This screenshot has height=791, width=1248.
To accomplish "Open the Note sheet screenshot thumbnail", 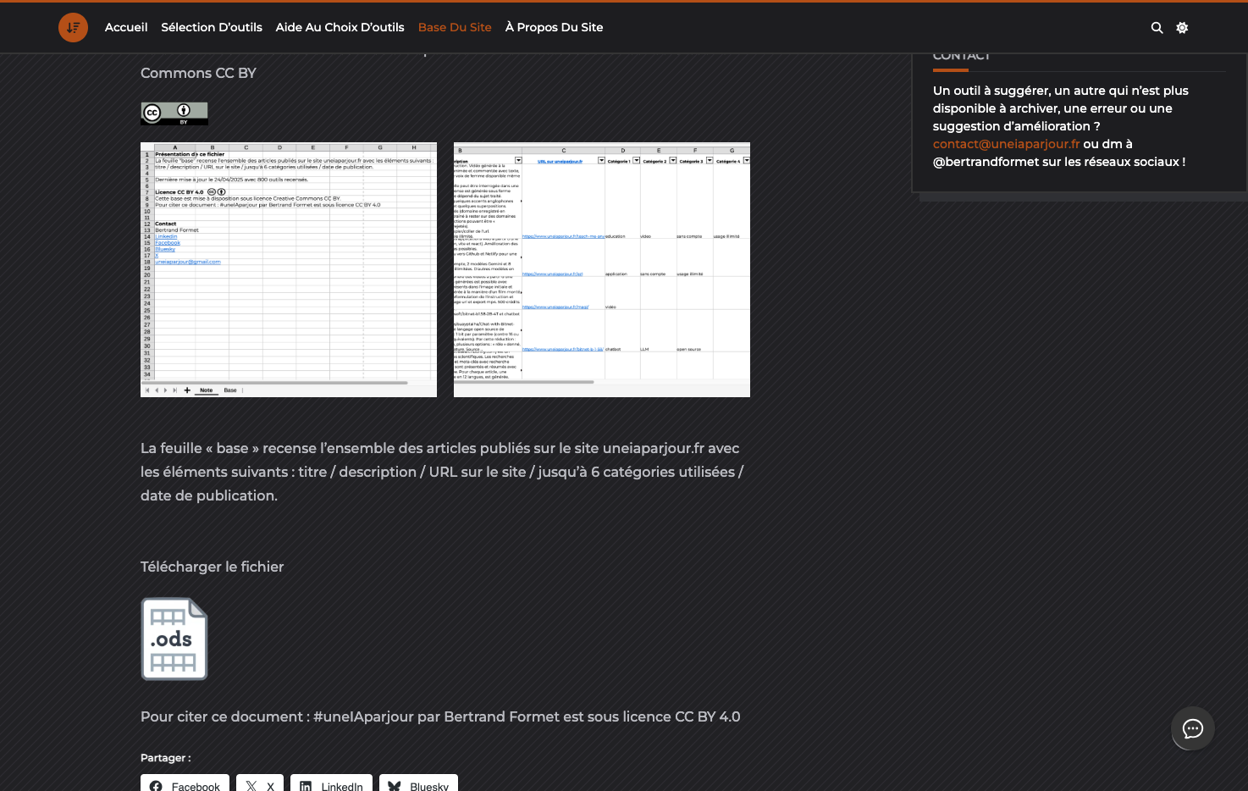I will pos(289,269).
